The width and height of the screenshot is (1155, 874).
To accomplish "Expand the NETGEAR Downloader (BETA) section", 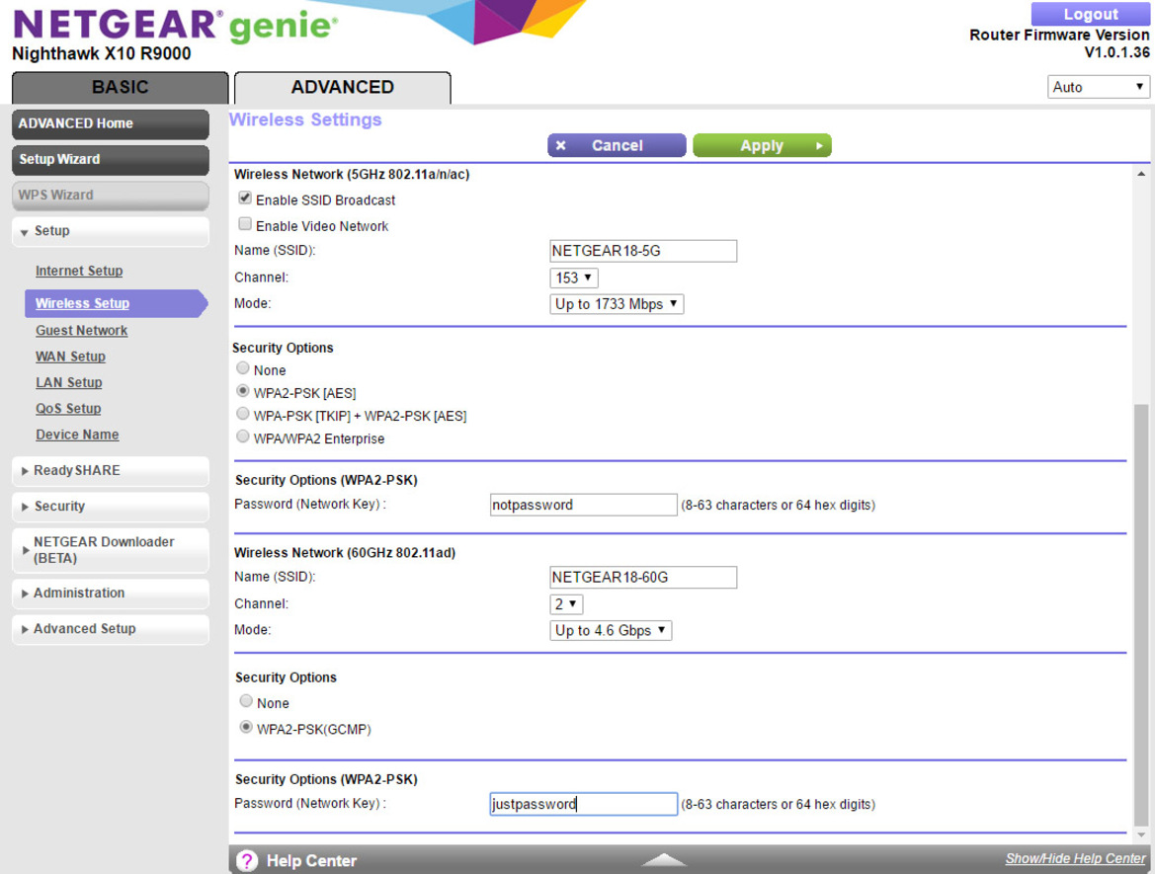I will pos(111,550).
